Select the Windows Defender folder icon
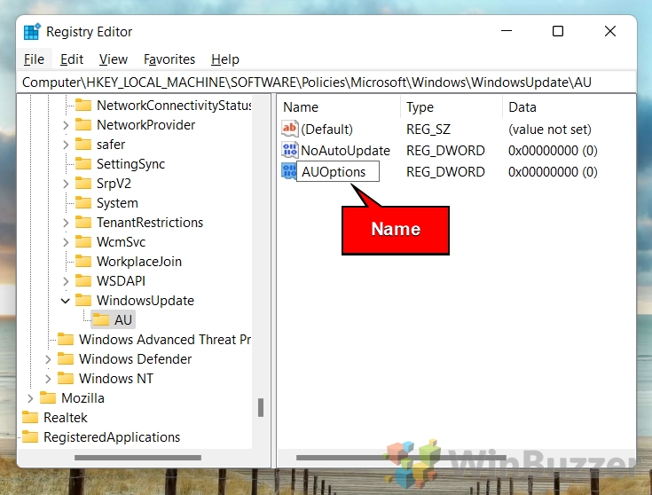652x495 pixels. [66, 359]
